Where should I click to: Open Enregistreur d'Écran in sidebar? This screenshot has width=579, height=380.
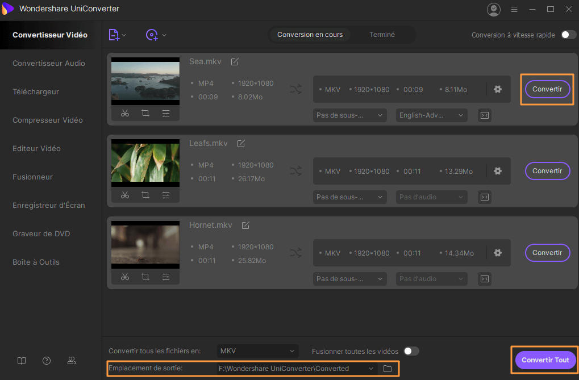point(49,205)
